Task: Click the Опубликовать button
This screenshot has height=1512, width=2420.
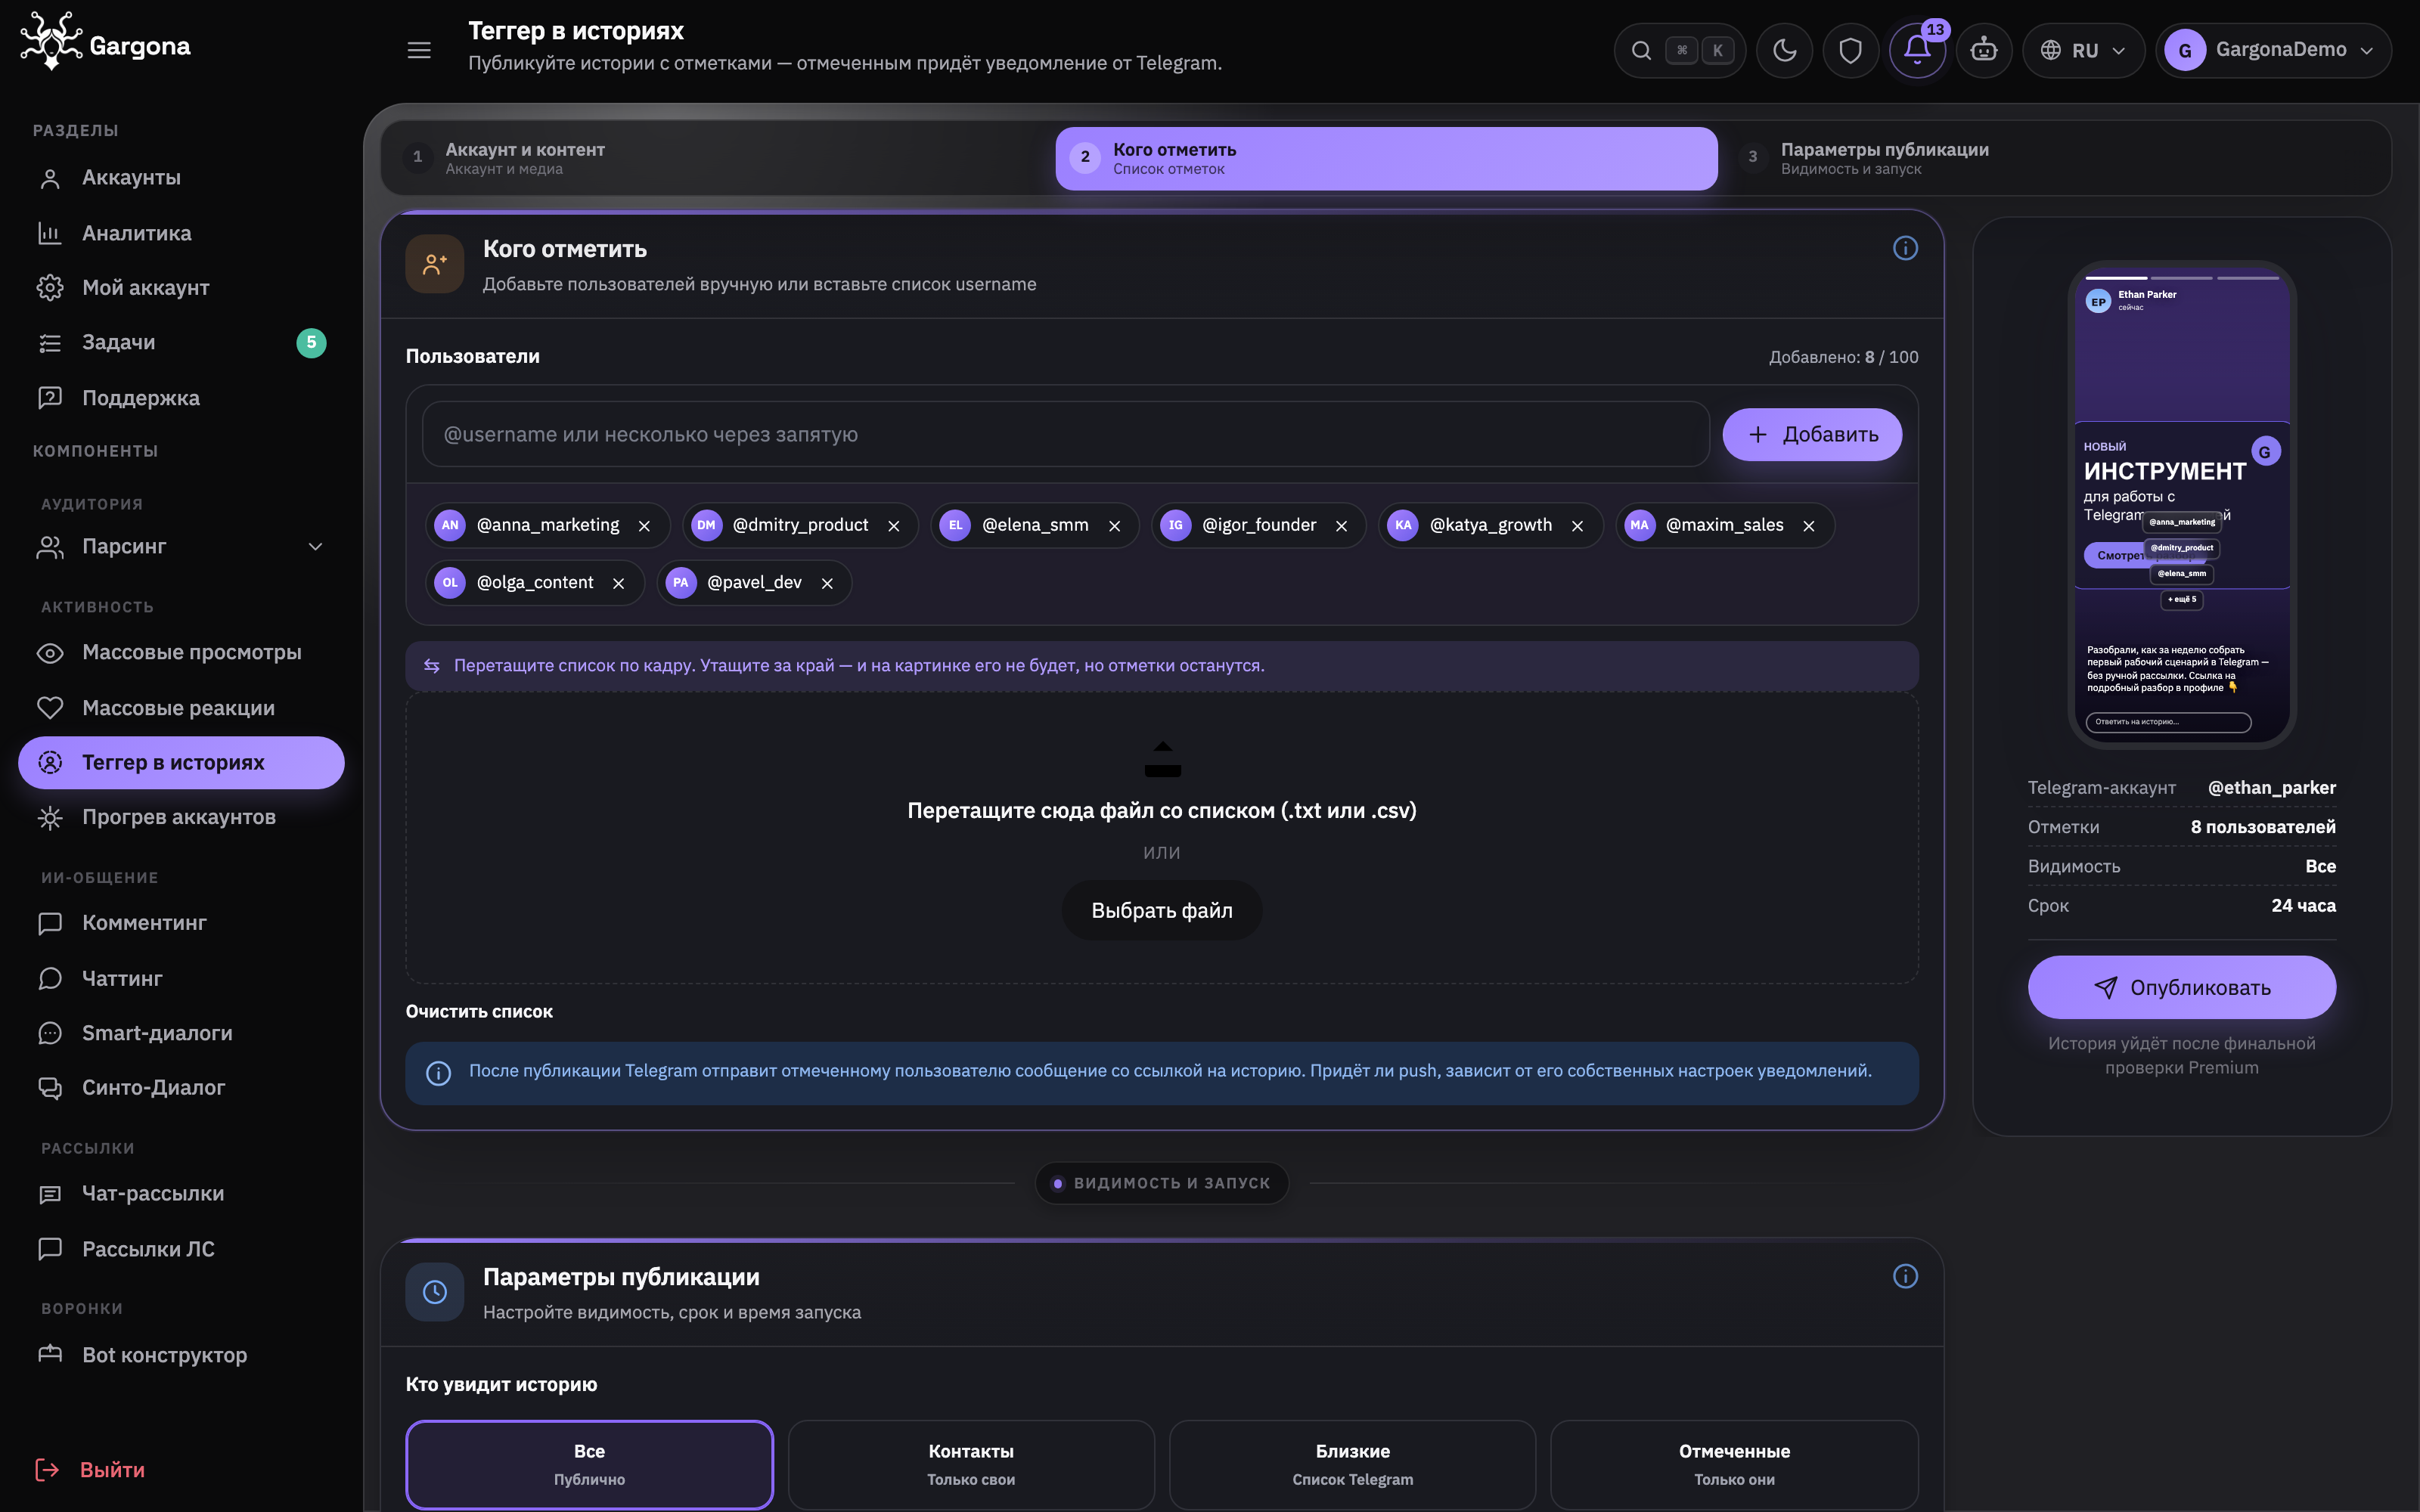Action: tap(2181, 987)
